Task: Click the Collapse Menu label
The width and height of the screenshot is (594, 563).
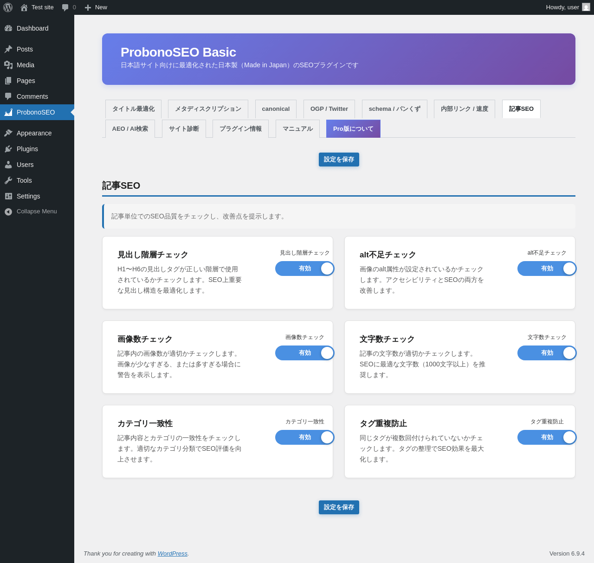Action: 37,211
